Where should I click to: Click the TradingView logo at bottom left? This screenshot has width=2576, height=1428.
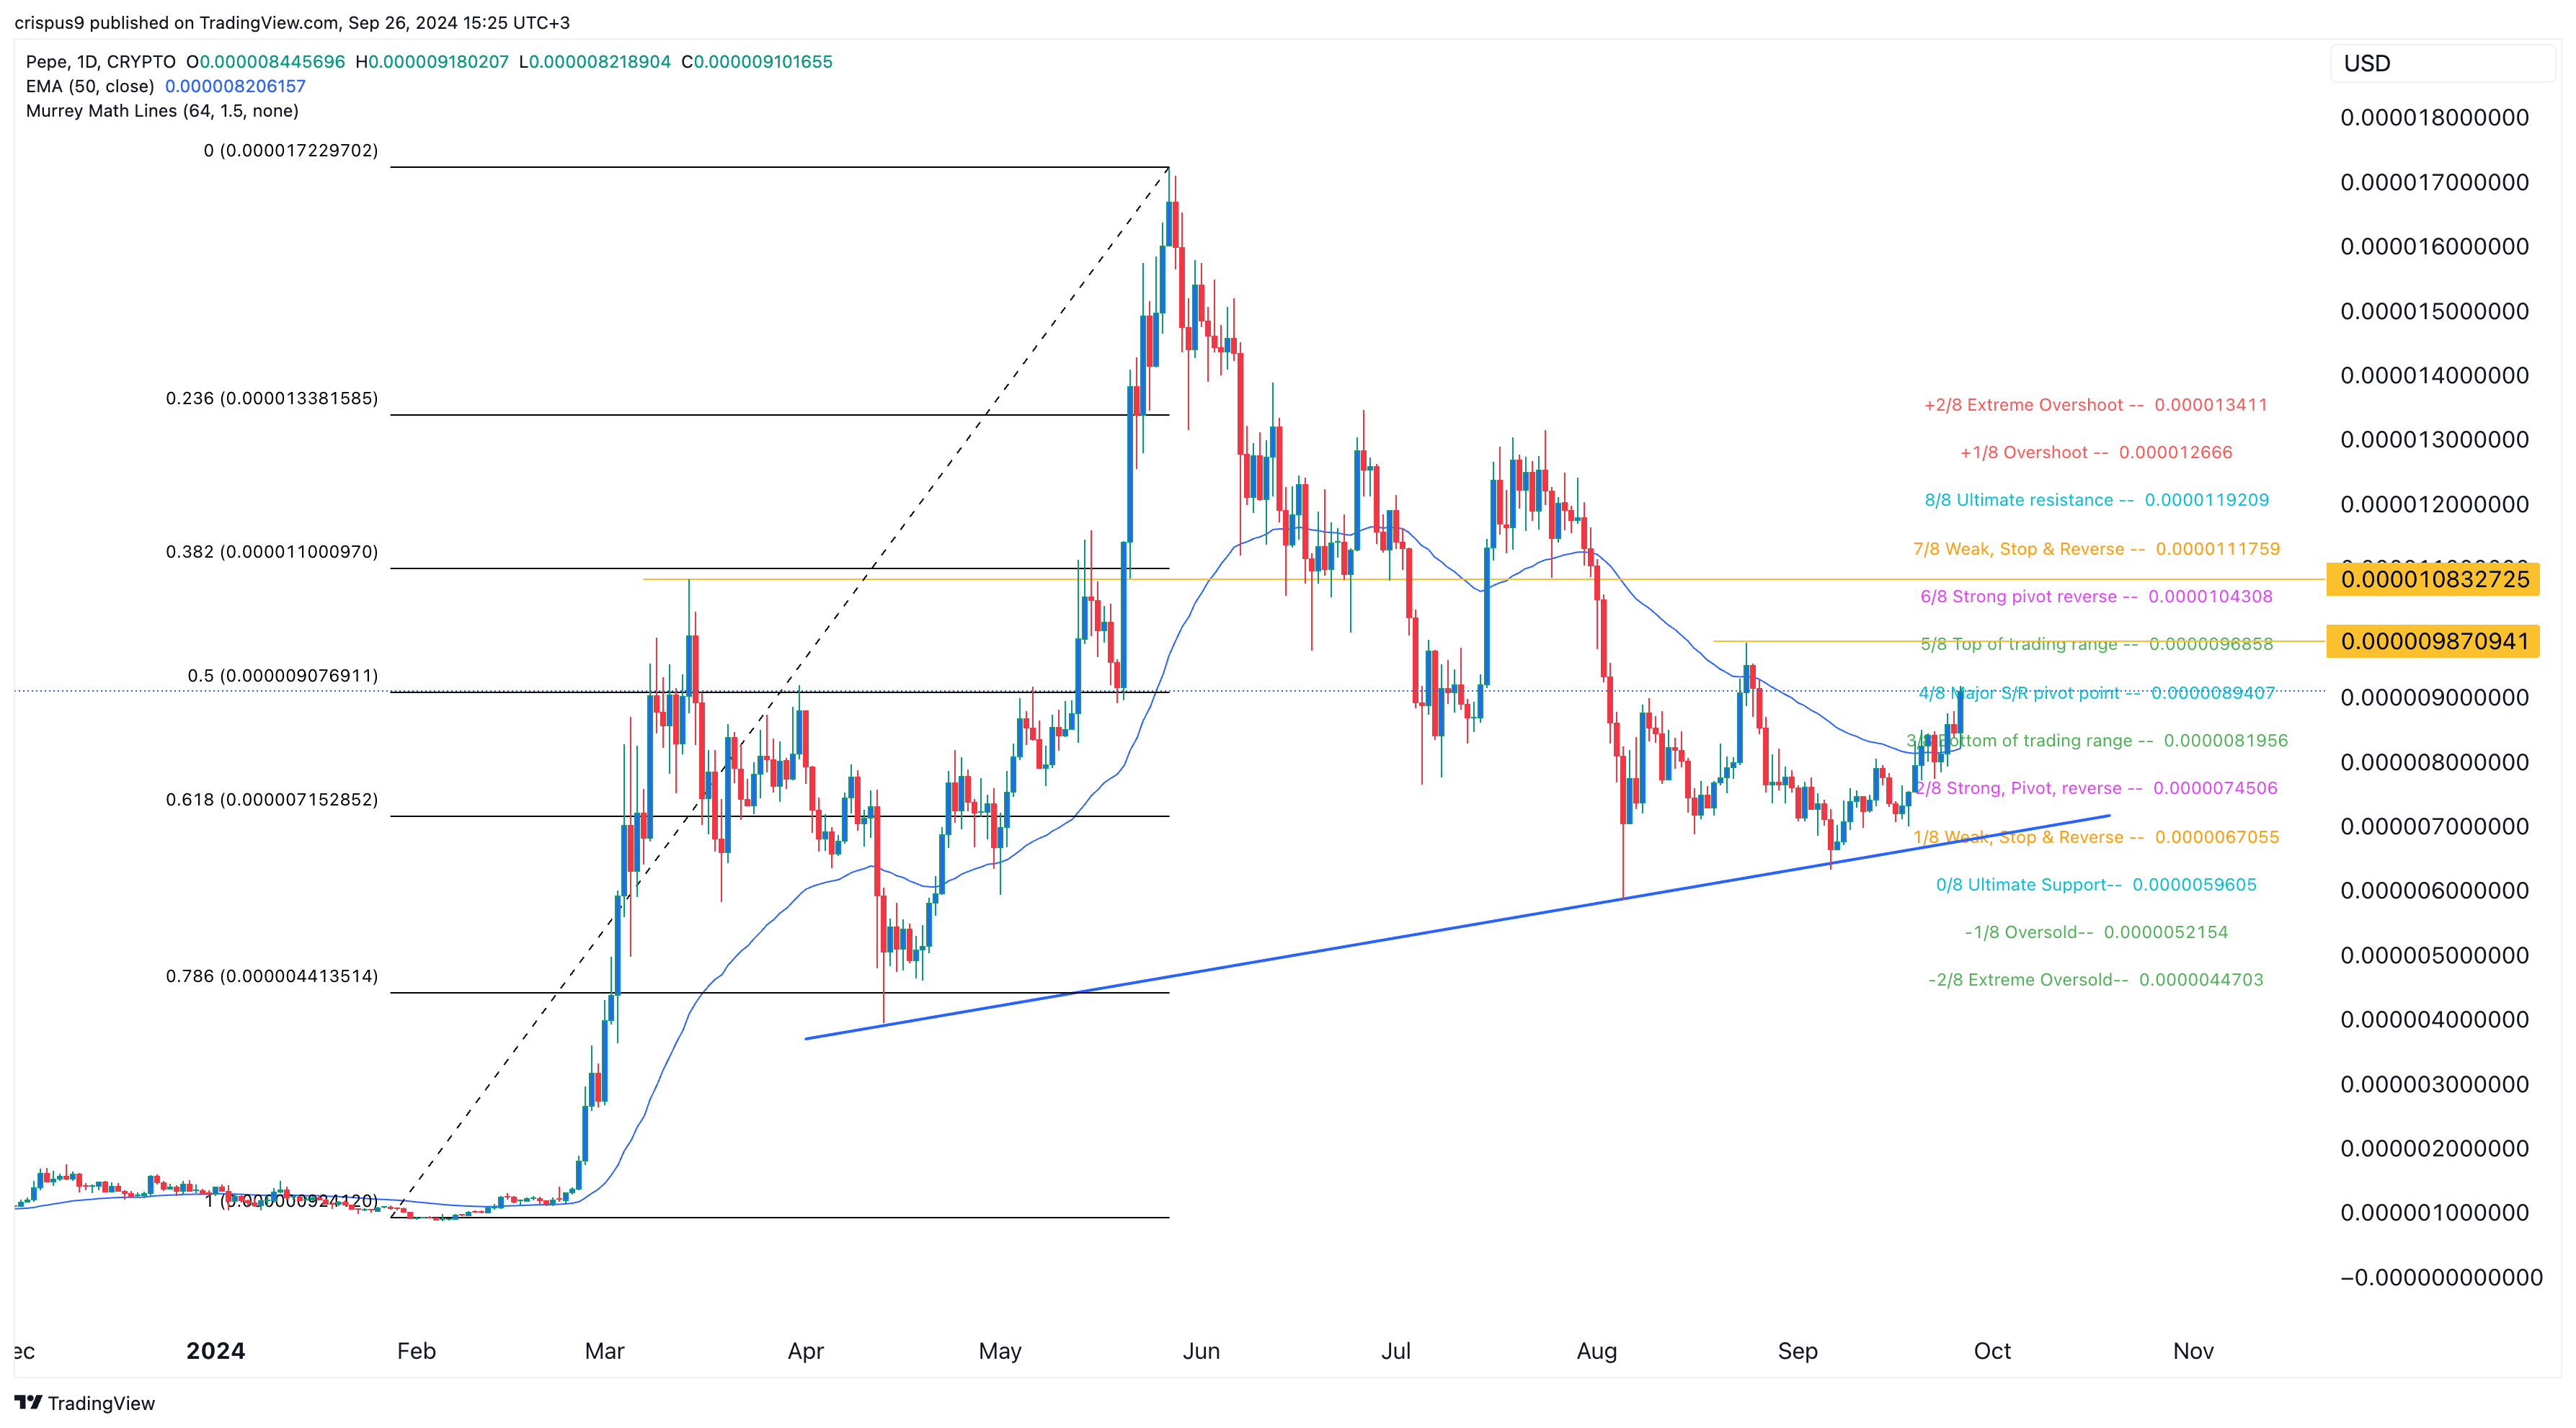coord(85,1403)
